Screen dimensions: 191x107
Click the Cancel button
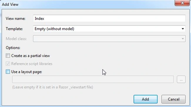(x=173, y=99)
